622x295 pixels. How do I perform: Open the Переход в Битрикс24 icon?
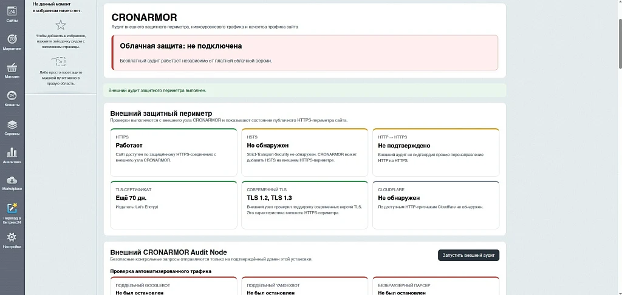(x=12, y=208)
